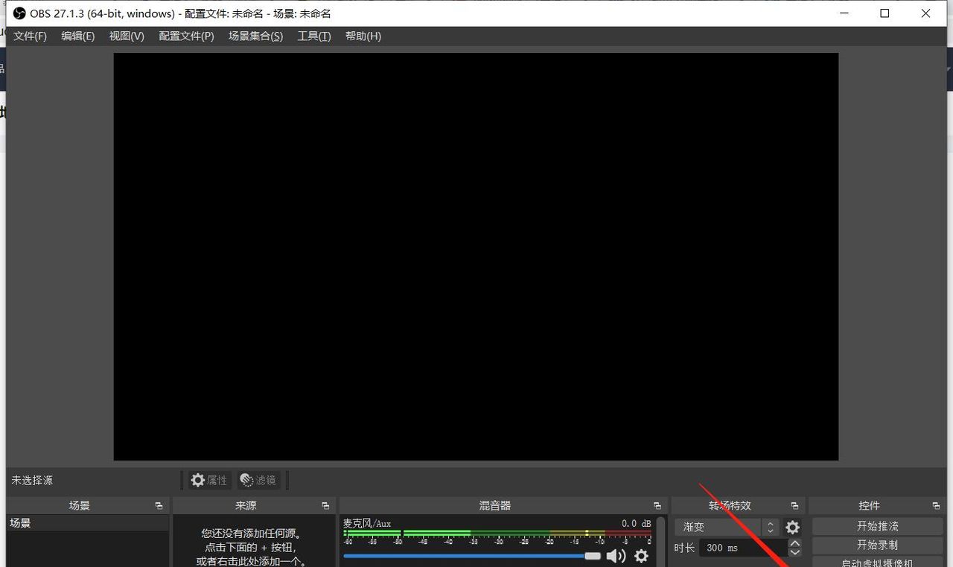Image resolution: width=953 pixels, height=567 pixels.
Task: Start streaming with 开始推流
Action: 878,526
